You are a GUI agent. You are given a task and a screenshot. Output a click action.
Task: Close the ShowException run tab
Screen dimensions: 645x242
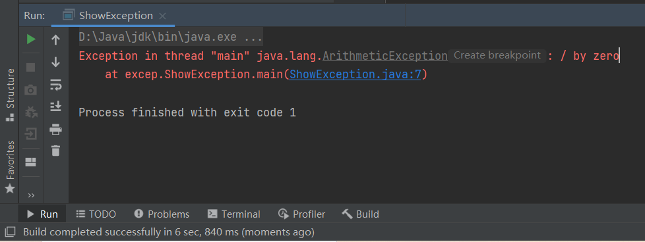[x=162, y=16]
